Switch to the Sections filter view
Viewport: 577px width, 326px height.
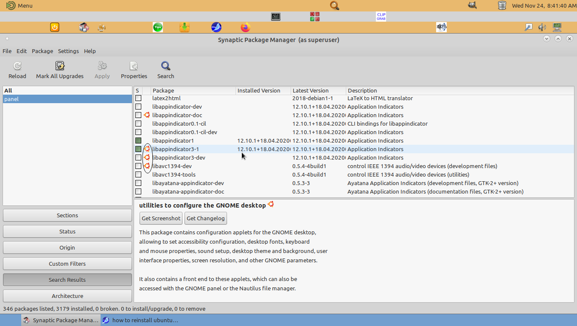67,215
